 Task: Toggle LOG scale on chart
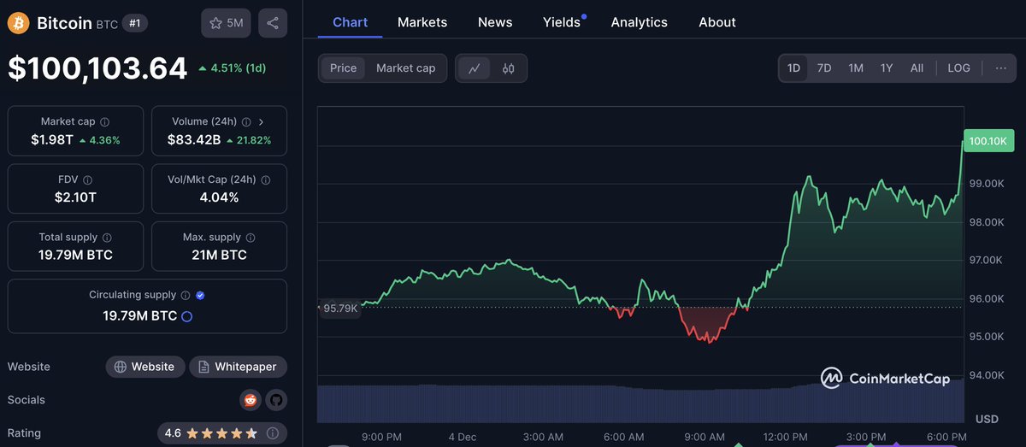click(x=958, y=68)
